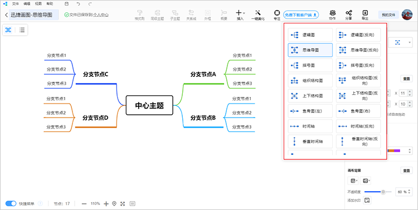
Task: Click the redo arrow icon
Action: coord(90,4)
